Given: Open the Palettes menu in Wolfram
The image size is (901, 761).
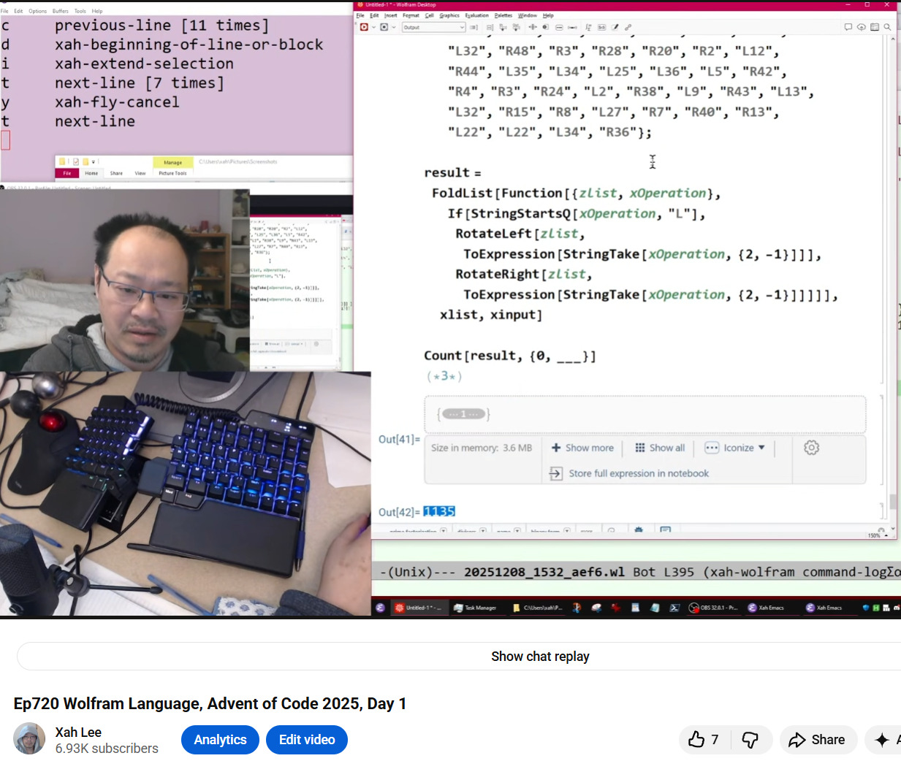Looking at the screenshot, I should coord(503,15).
